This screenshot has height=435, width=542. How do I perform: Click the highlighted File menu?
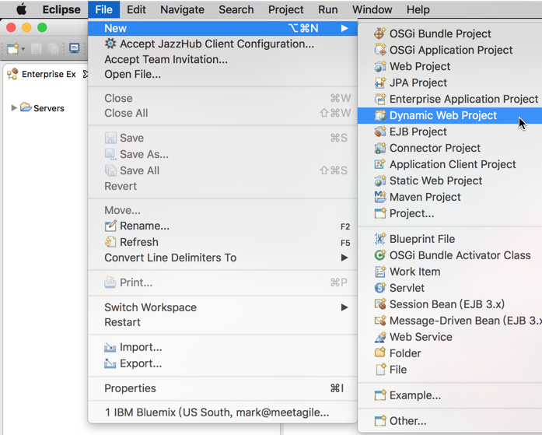pos(103,9)
